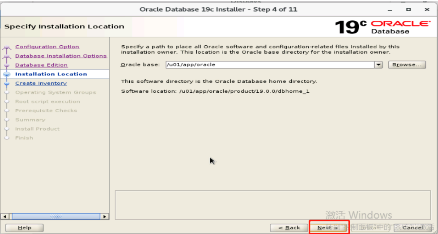Close the Oracle installer window
Viewport: 438px width, 234px height.
[x=427, y=10]
